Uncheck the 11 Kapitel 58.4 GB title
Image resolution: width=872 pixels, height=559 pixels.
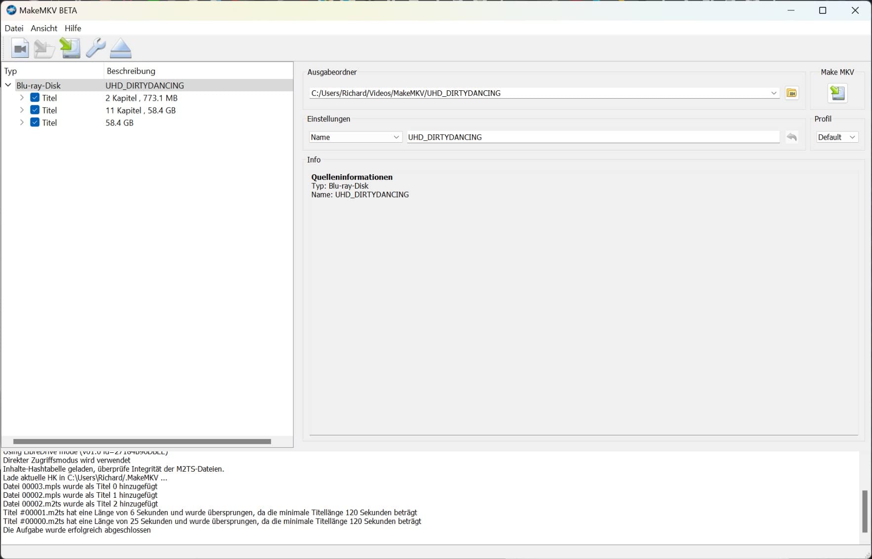35,110
